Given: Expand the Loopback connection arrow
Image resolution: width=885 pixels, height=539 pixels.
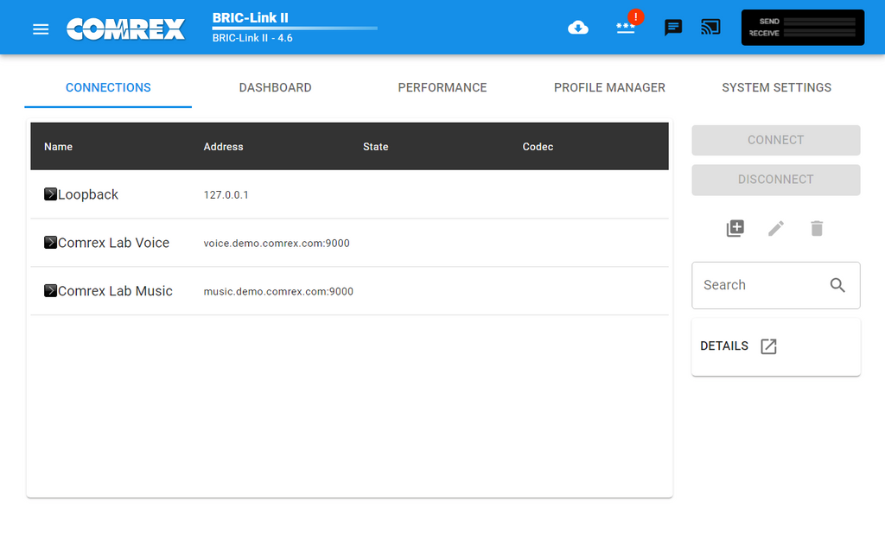Looking at the screenshot, I should [51, 194].
